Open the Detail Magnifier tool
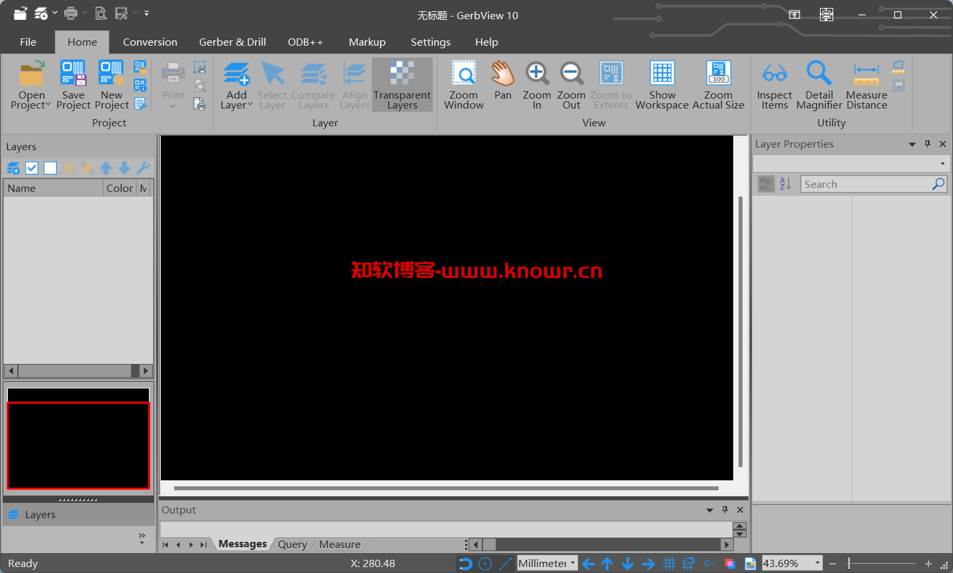This screenshot has width=953, height=573. (819, 85)
